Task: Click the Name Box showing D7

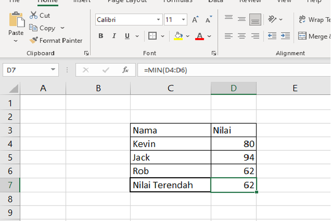Action: [x=26, y=70]
